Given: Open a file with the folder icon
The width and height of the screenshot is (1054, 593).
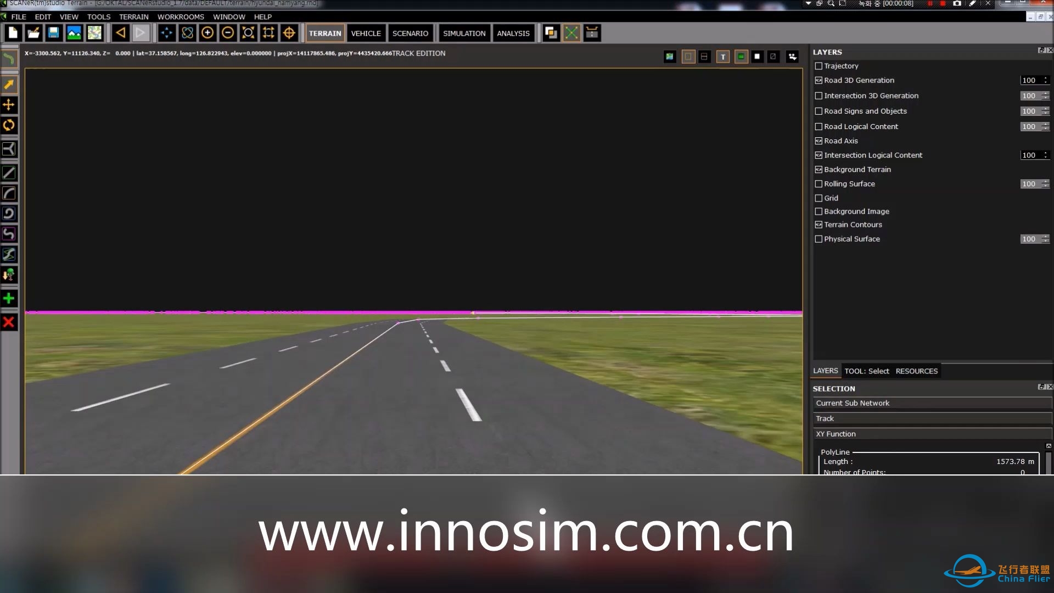Looking at the screenshot, I should pyautogui.click(x=33, y=33).
